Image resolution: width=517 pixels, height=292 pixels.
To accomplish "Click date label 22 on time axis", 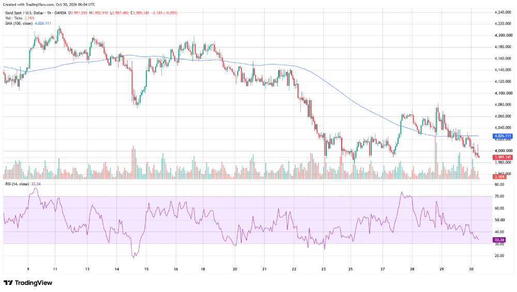I will pos(294,269).
